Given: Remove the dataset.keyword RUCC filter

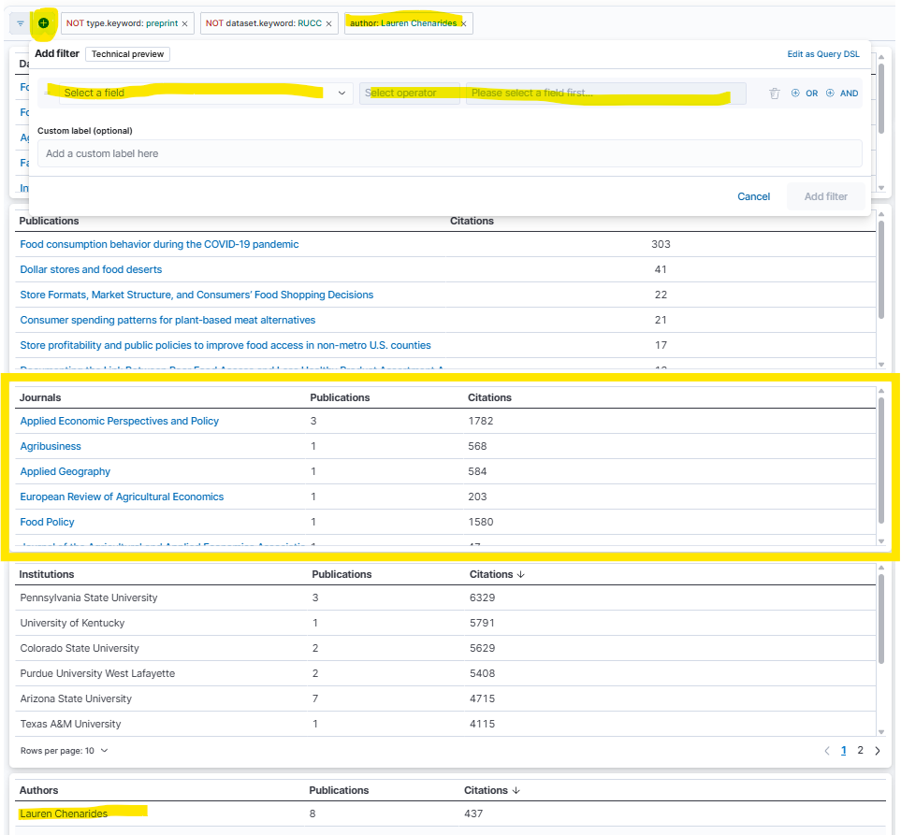Looking at the screenshot, I should pos(328,23).
